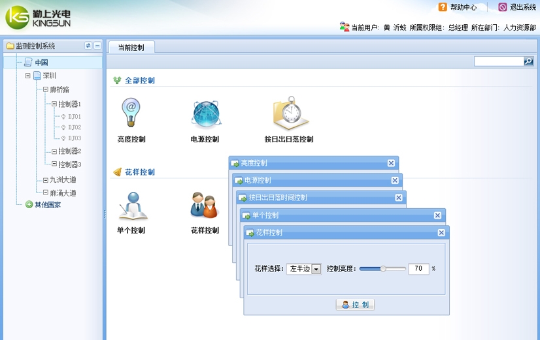Click the brightness percentage input field
The width and height of the screenshot is (540, 340).
click(x=418, y=269)
